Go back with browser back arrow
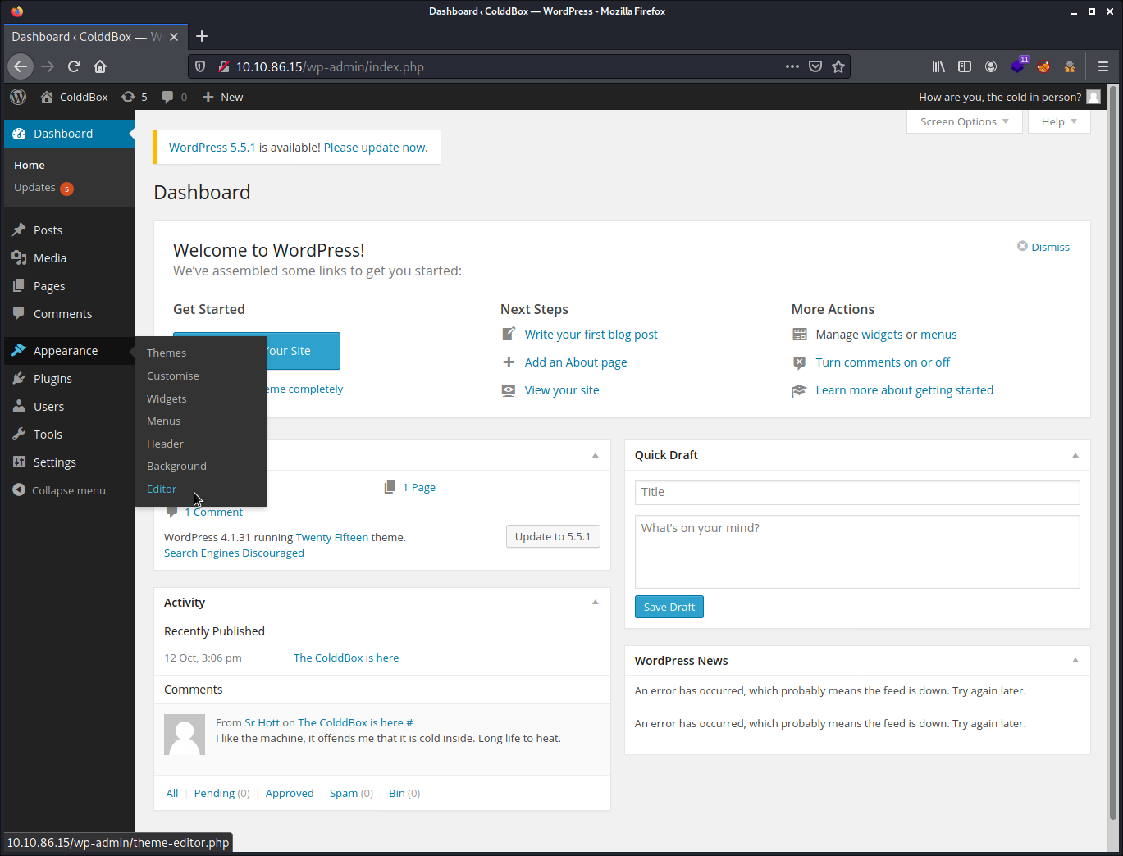The width and height of the screenshot is (1123, 856). click(21, 66)
